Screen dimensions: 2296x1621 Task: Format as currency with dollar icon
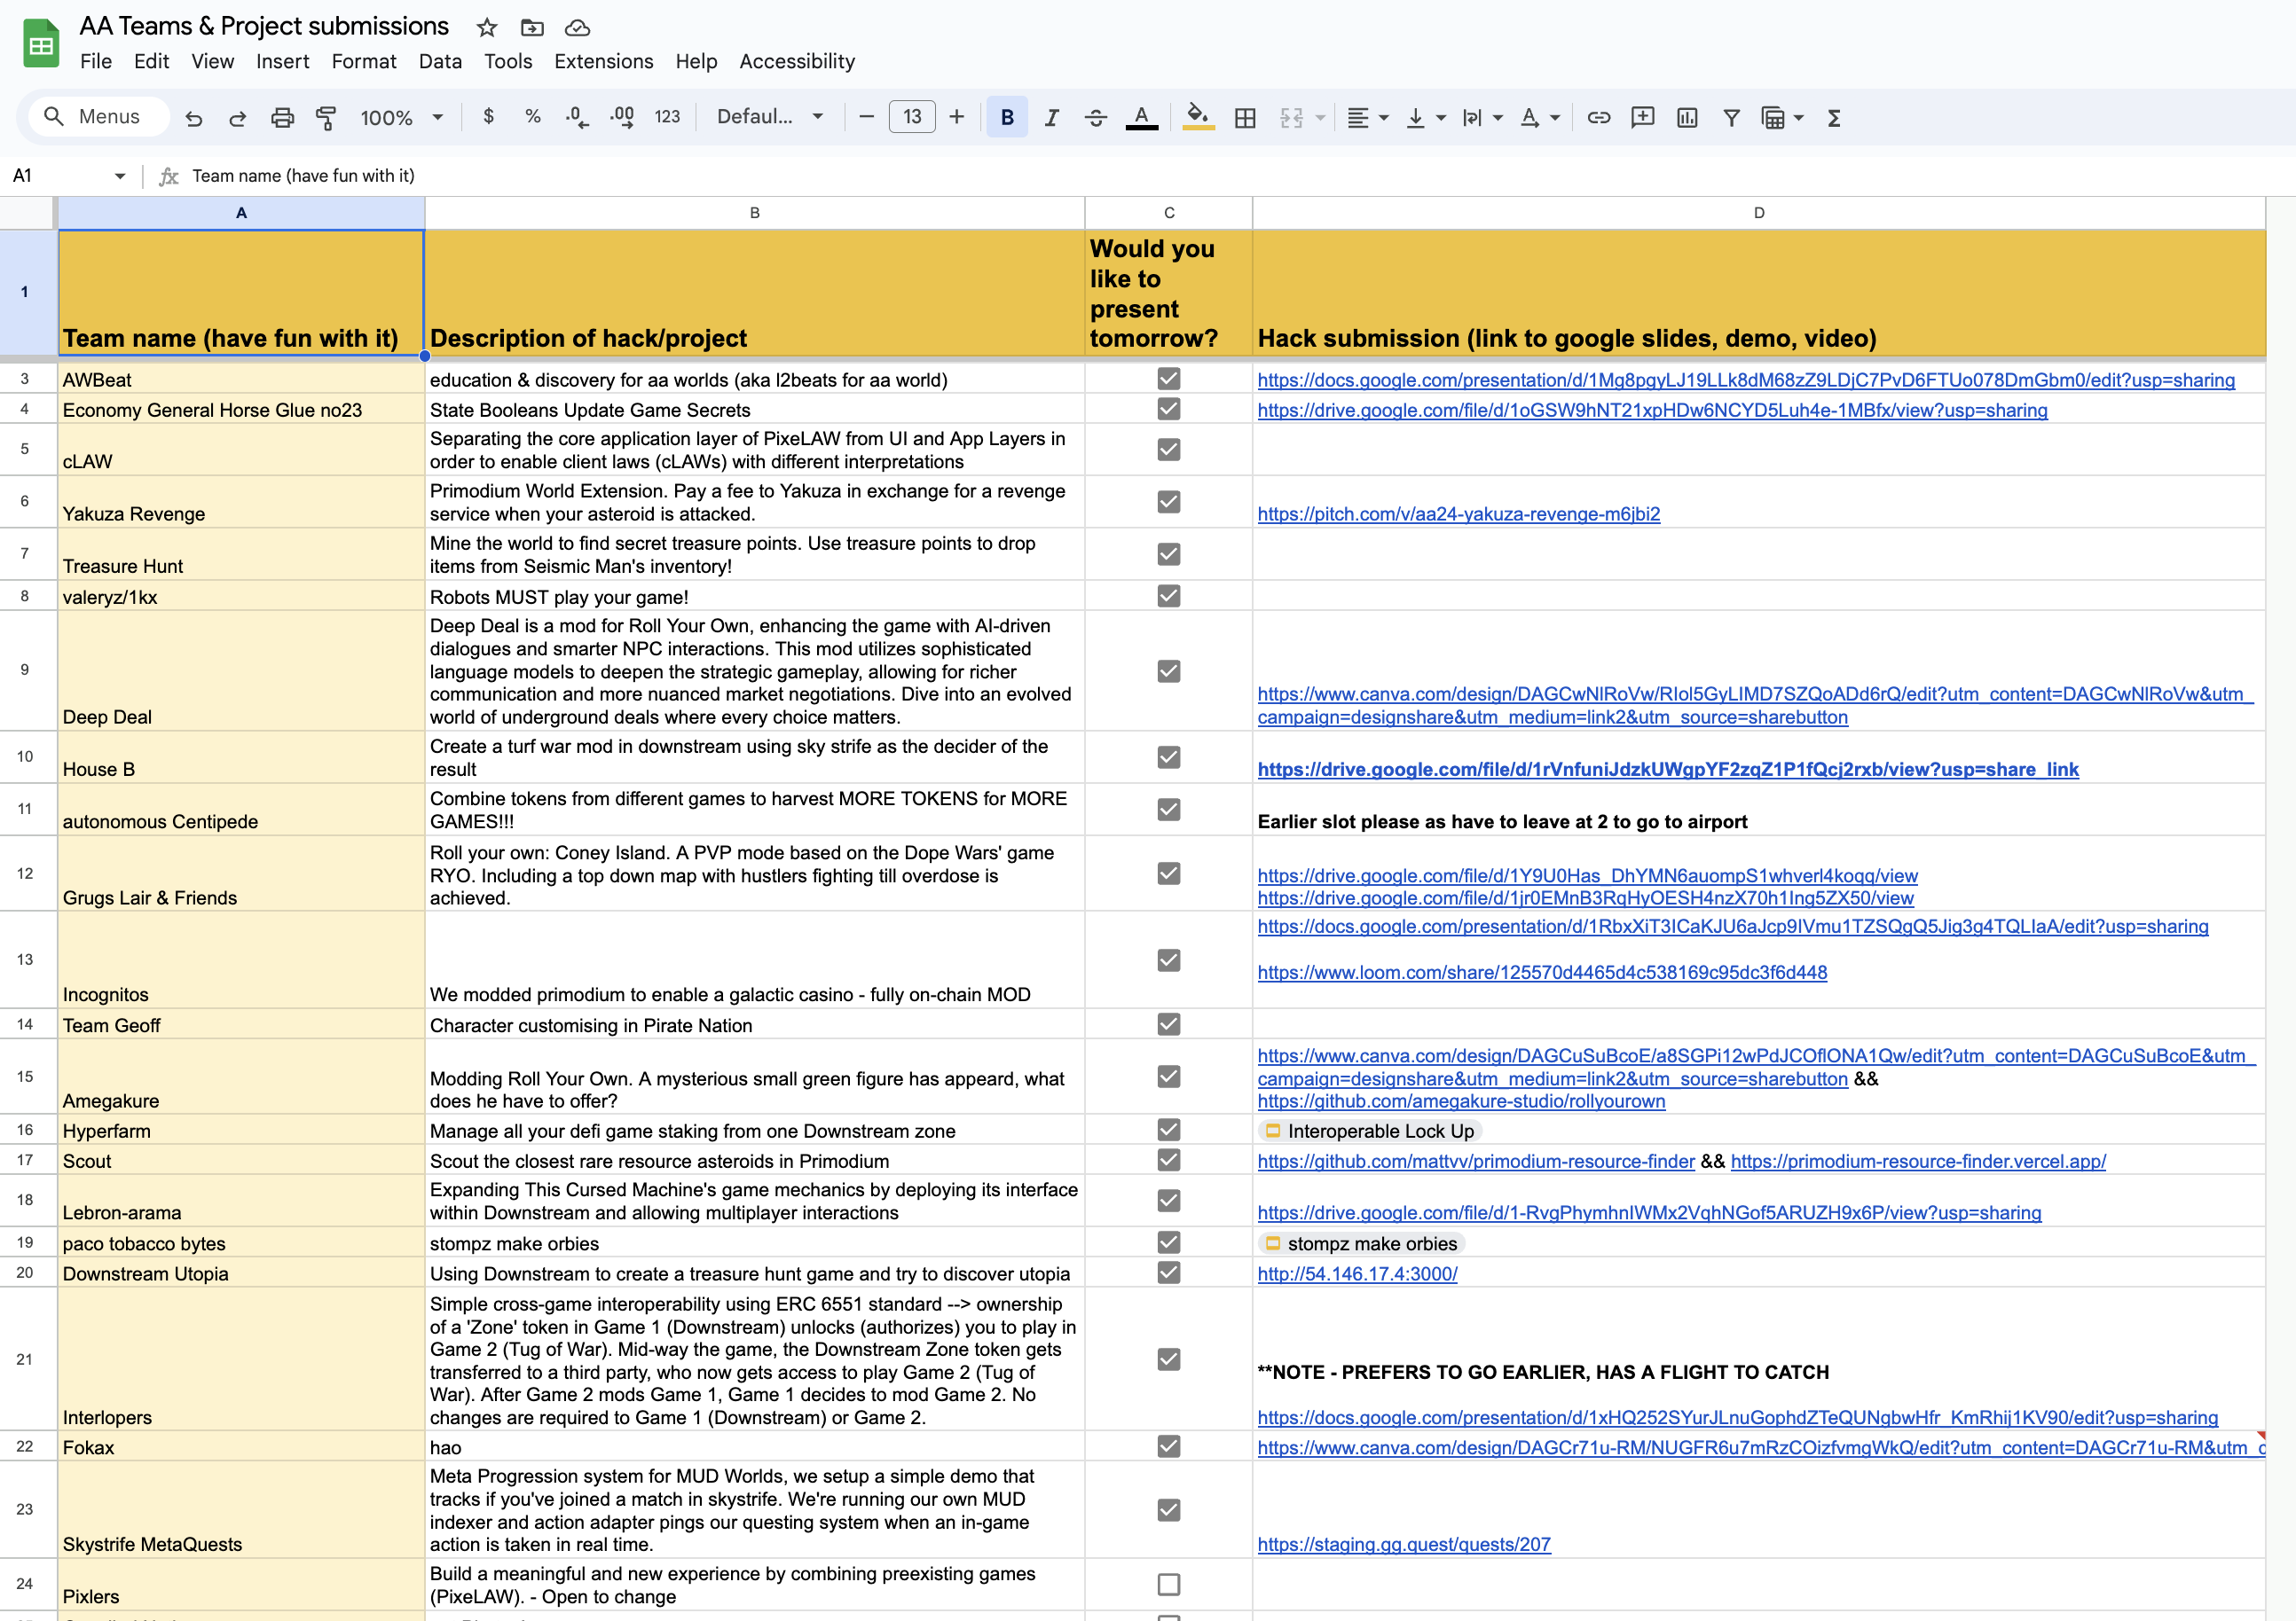coord(488,117)
